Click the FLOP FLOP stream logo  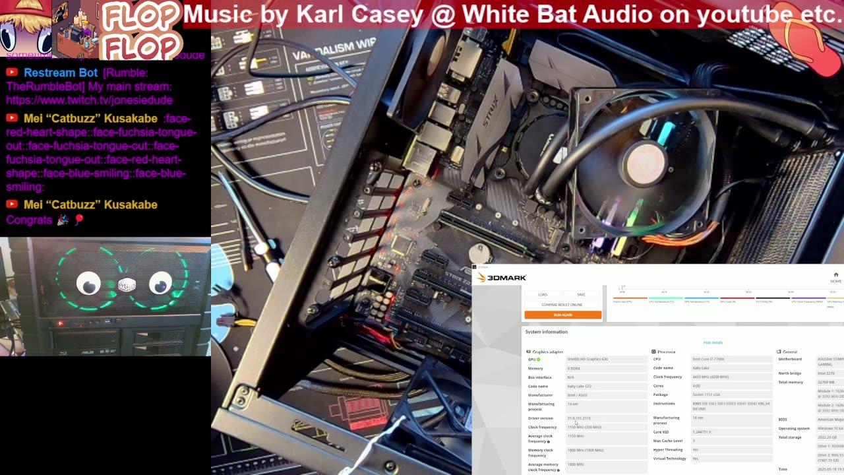[x=141, y=30]
